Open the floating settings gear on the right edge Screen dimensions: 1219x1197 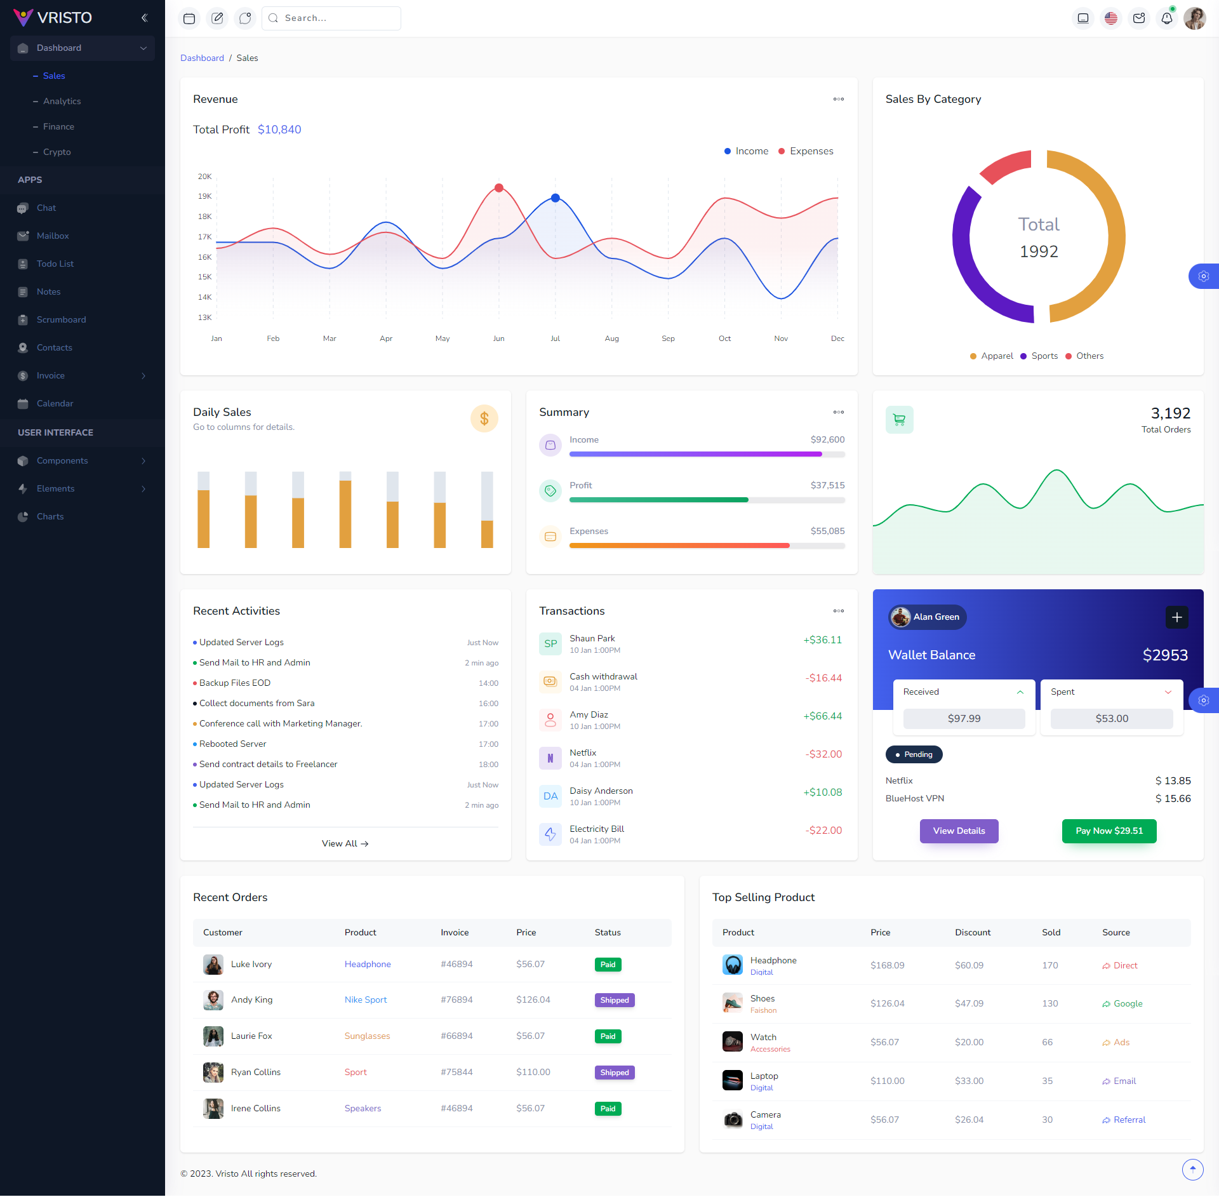coord(1204,276)
